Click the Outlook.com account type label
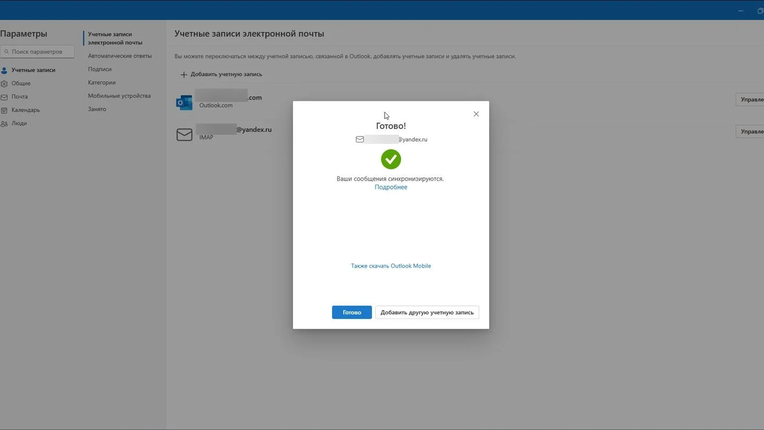This screenshot has height=430, width=764. (x=216, y=105)
